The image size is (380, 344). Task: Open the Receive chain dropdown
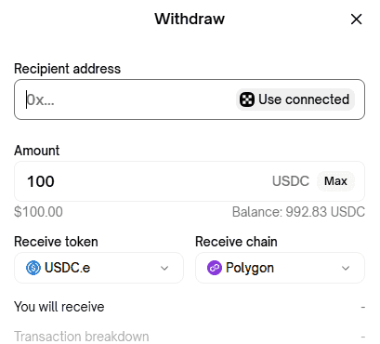click(x=280, y=268)
